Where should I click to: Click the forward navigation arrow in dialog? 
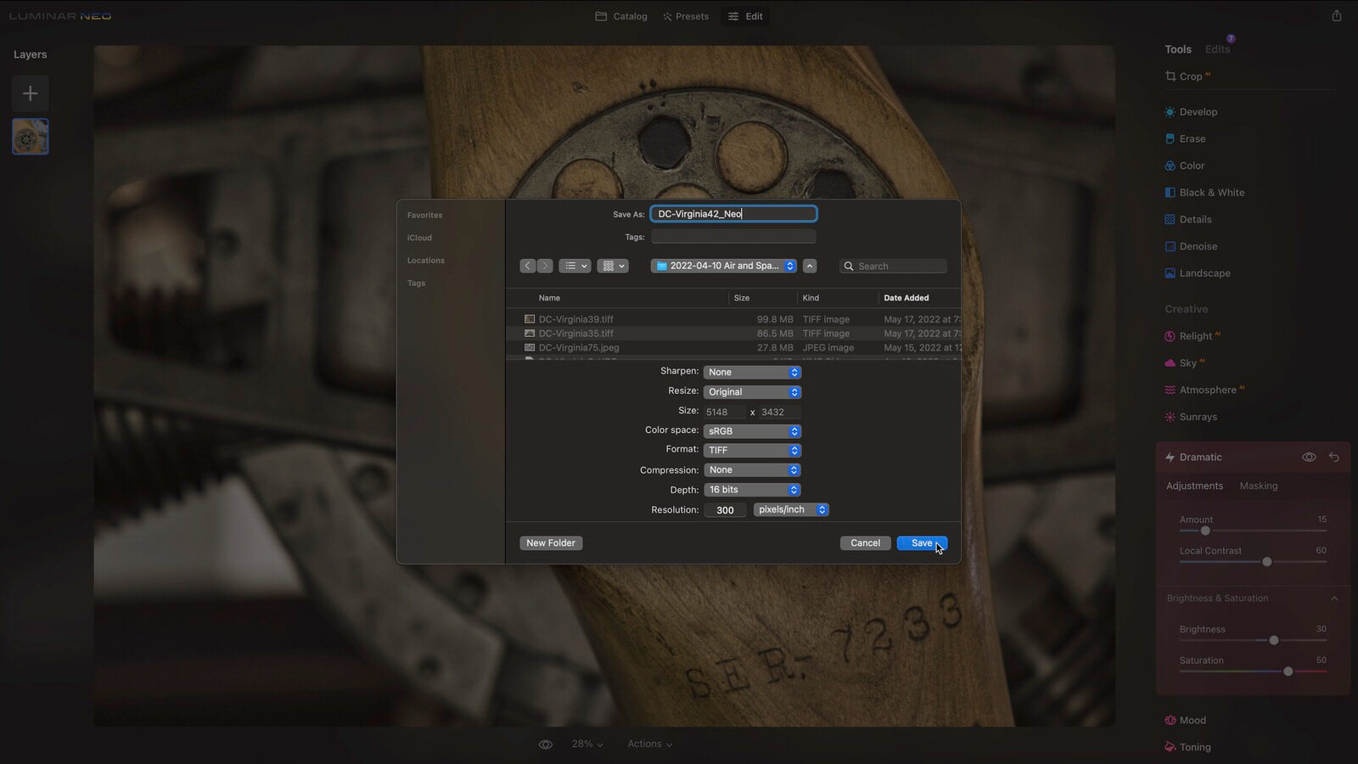tap(545, 266)
